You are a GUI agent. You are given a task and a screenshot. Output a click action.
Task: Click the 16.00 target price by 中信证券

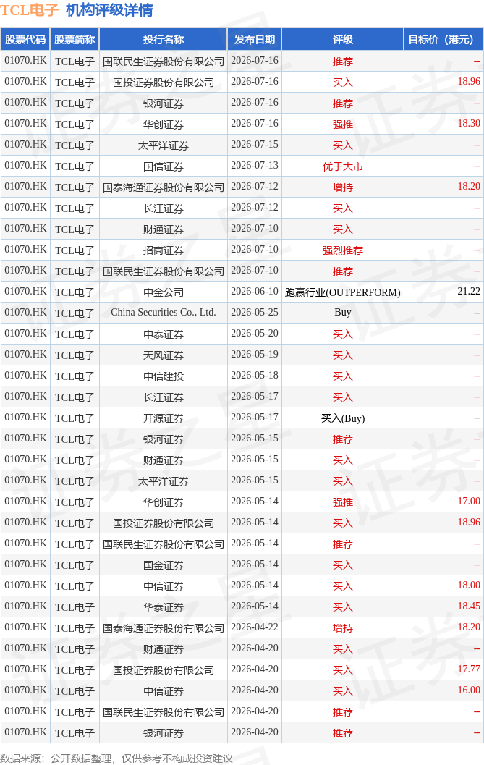pyautogui.click(x=469, y=690)
